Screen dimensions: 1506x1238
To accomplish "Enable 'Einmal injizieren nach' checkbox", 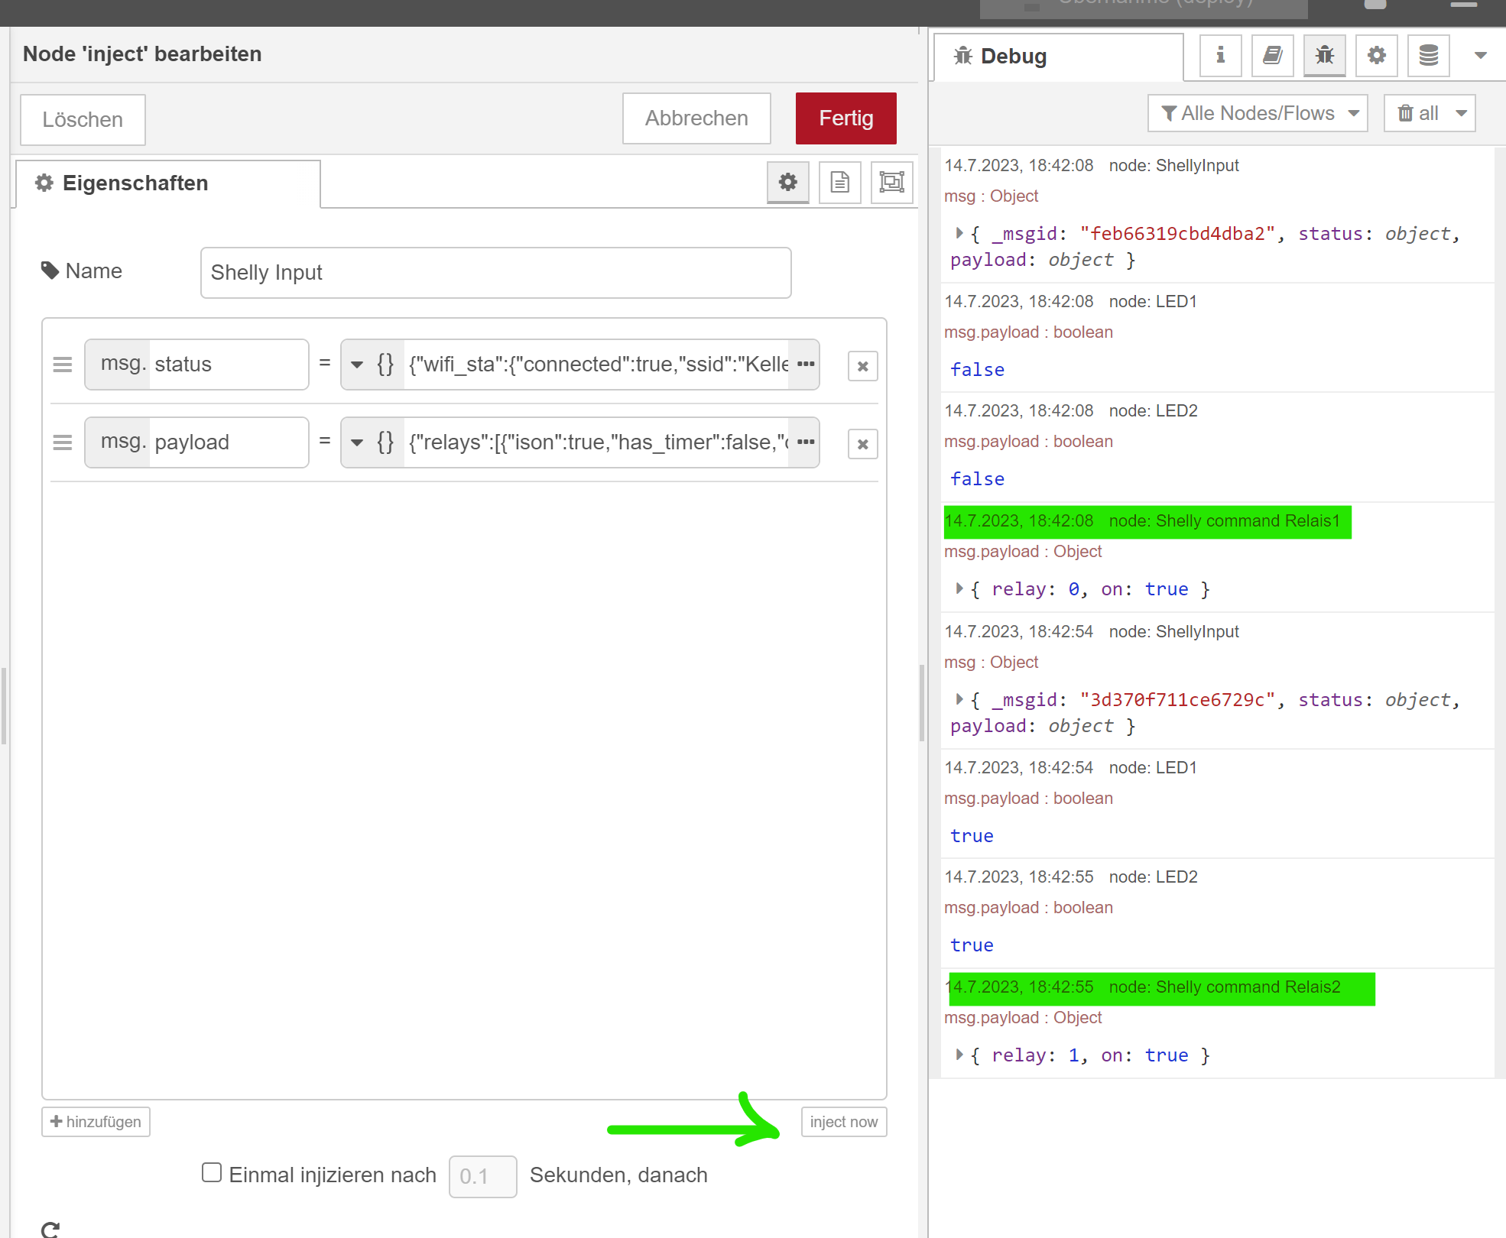I will [x=209, y=1175].
